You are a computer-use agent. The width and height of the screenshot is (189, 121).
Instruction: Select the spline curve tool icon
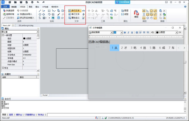40,18
